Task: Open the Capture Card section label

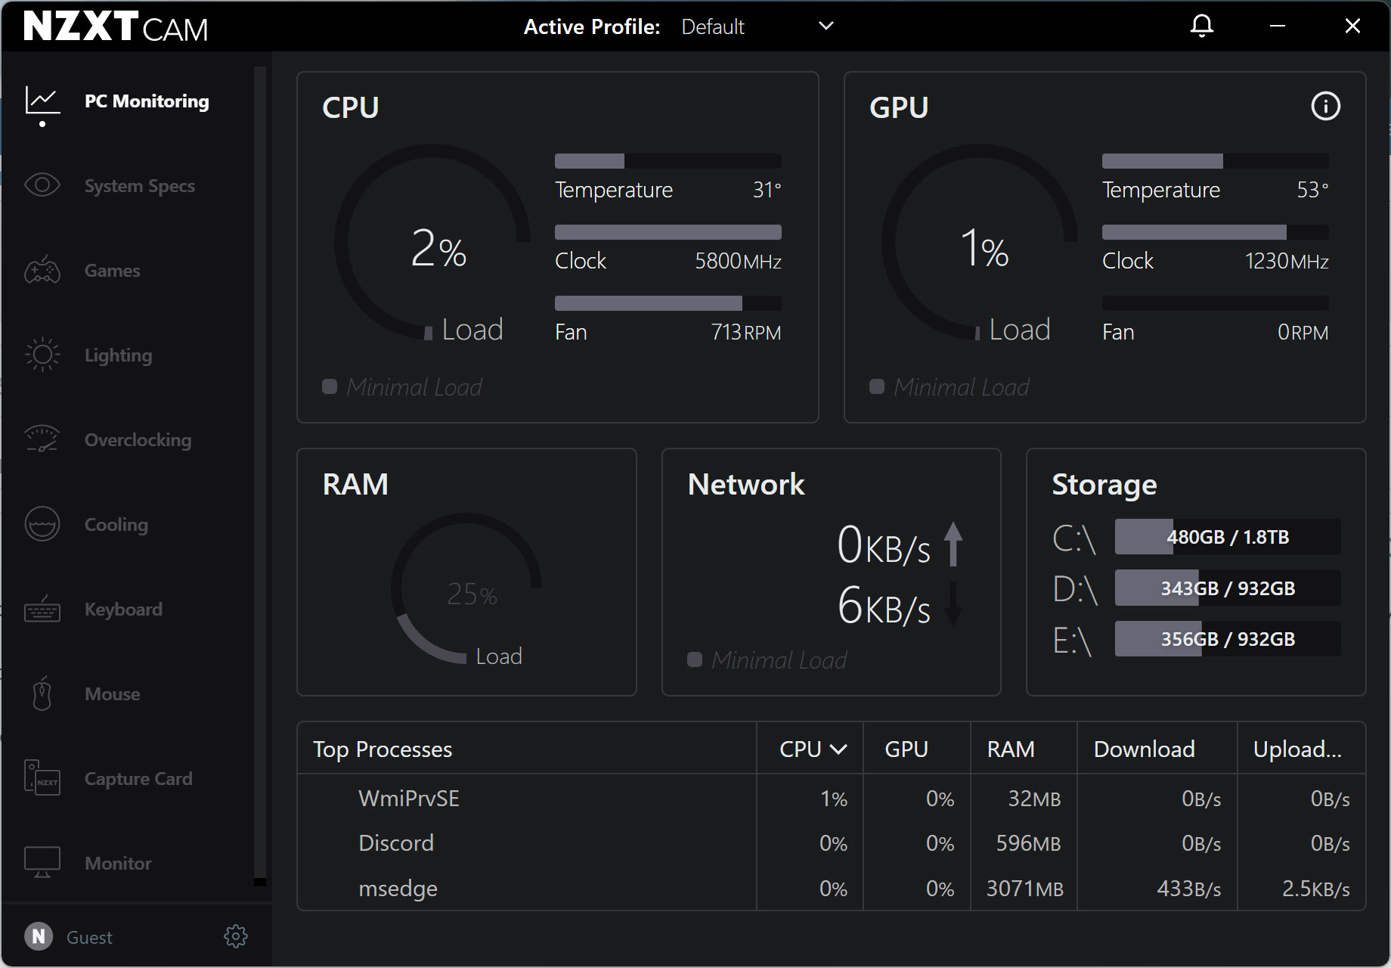Action: tap(139, 779)
